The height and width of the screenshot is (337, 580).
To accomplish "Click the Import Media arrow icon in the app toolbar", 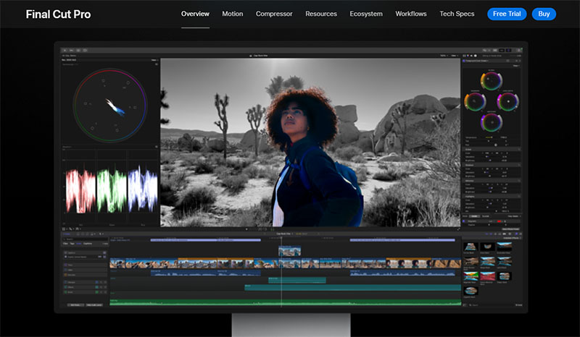I will point(65,50).
